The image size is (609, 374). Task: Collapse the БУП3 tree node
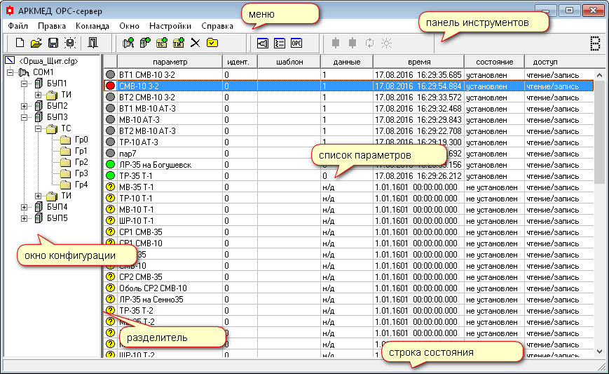point(25,117)
